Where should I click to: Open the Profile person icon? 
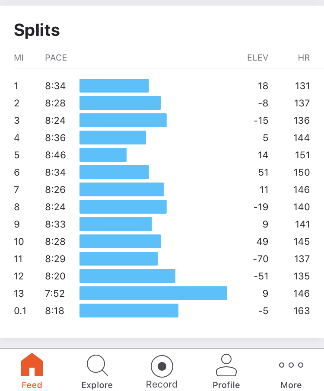pos(226,365)
